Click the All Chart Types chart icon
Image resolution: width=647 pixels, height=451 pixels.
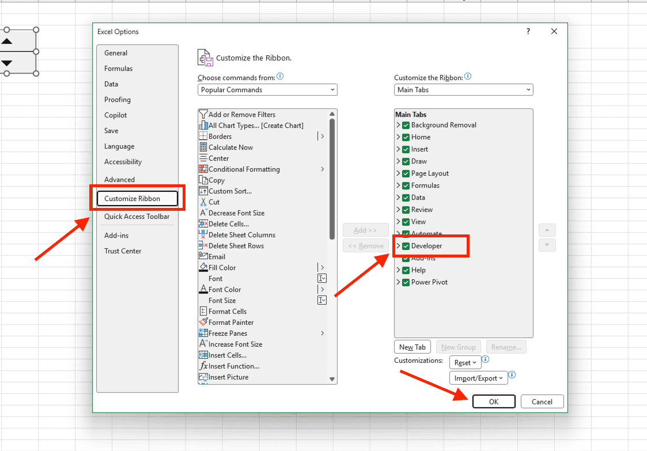203,126
